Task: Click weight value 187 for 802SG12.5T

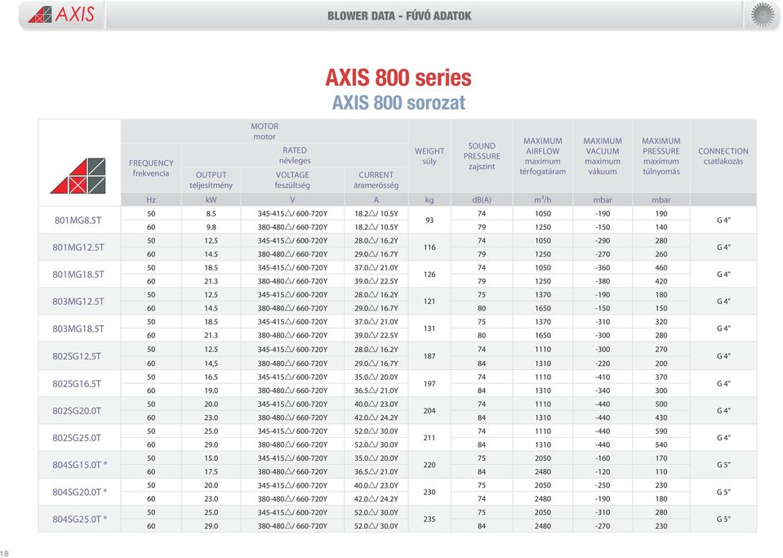Action: [429, 356]
